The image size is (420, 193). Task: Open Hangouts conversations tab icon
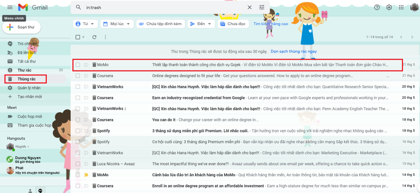pos(40,191)
